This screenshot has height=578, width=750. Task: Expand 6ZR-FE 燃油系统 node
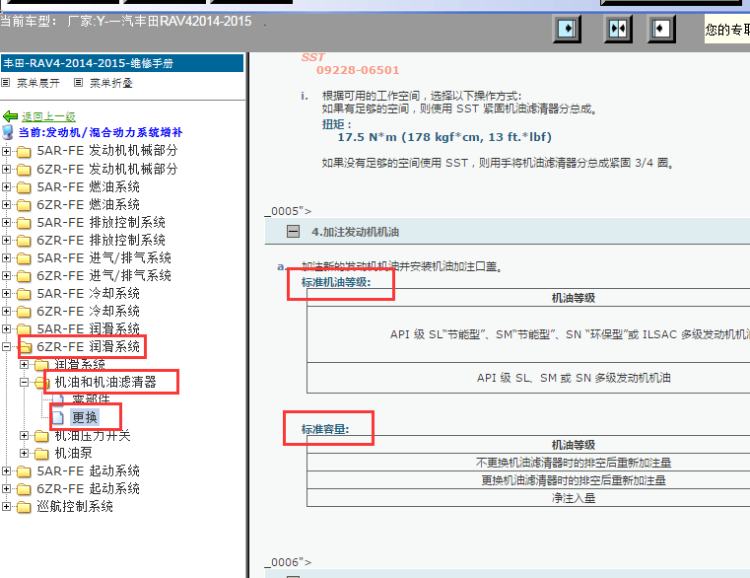6,204
